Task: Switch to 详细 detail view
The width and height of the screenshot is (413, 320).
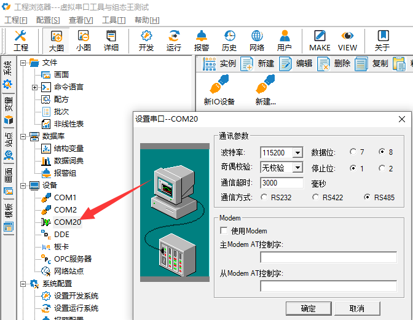Action: point(111,41)
